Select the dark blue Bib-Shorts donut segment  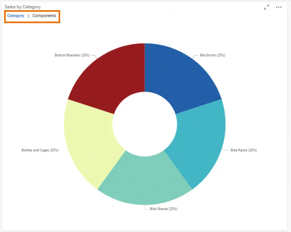[x=178, y=76]
